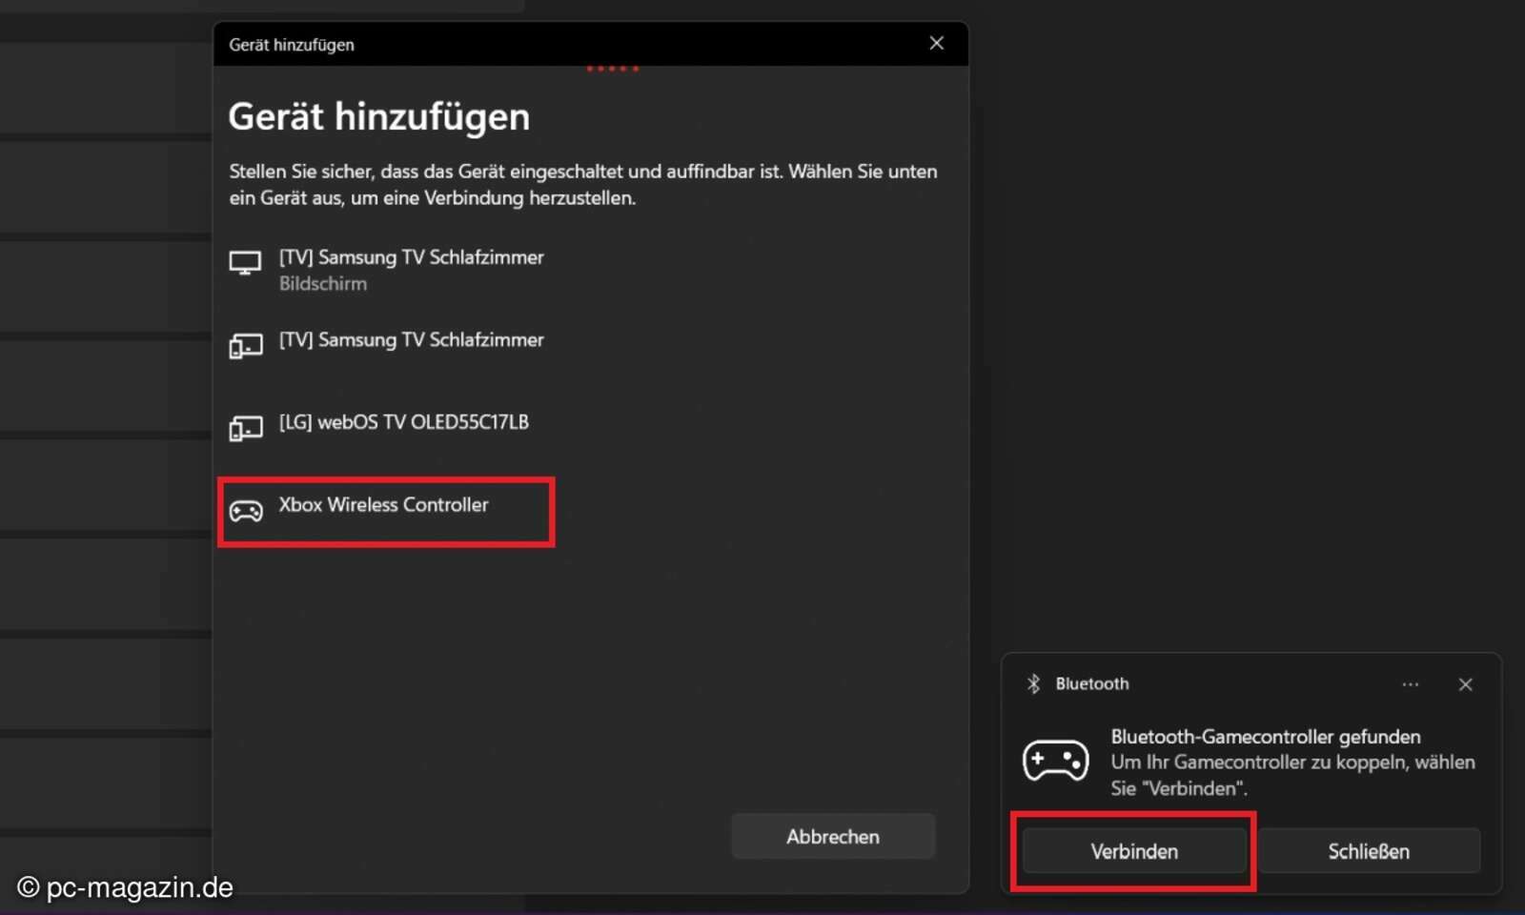This screenshot has width=1525, height=915.
Task: Select the second Samsung TV Schlafzimmer entry
Action: pyautogui.click(x=411, y=339)
